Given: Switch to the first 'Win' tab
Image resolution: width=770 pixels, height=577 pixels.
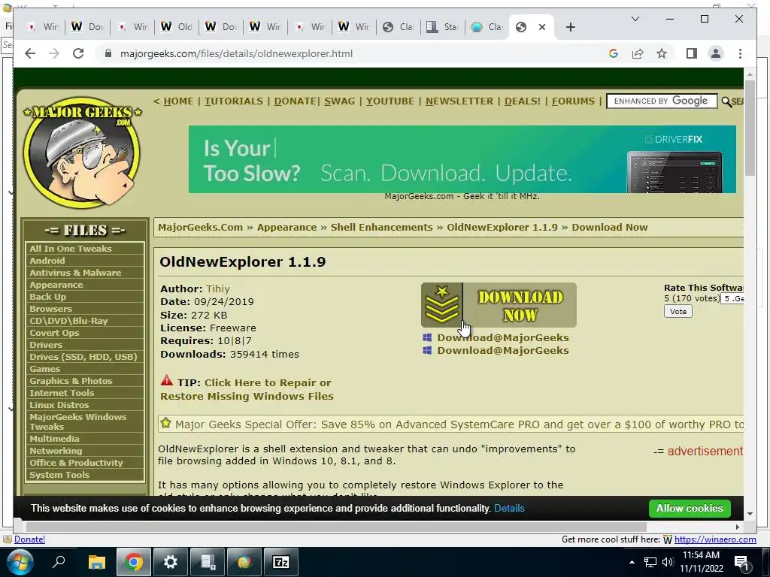Looking at the screenshot, I should tap(42, 27).
